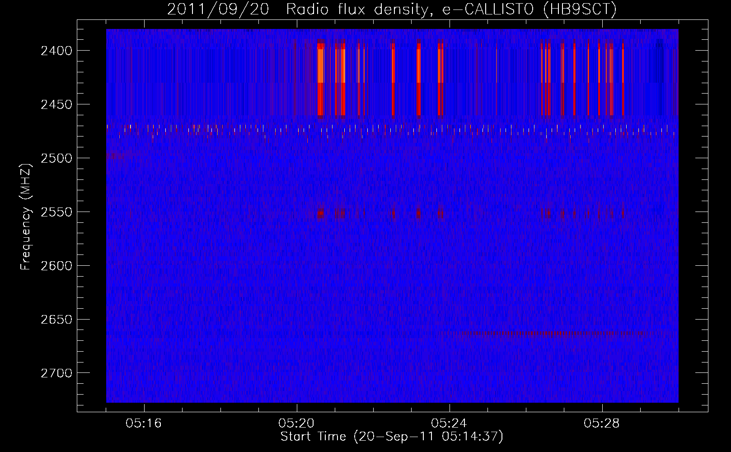
Task: Click the 05:24 time tick label
Action: 449,424
